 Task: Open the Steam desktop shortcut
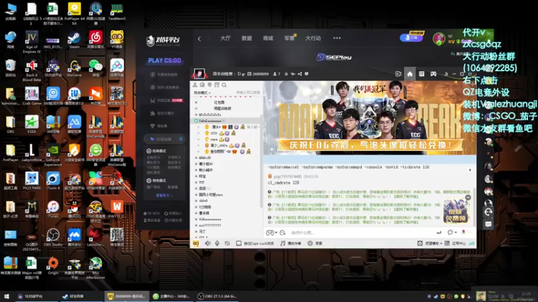[74, 40]
